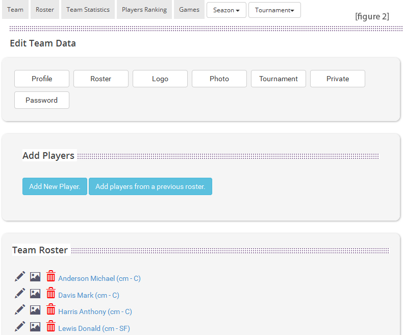The image size is (404, 335).
Task: Click the photo icon for Anderson Michael
Action: point(35,277)
